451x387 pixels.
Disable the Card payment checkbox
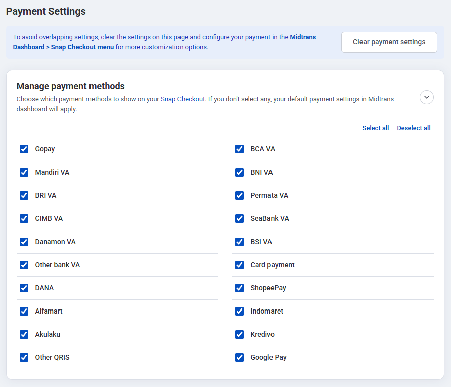(240, 265)
